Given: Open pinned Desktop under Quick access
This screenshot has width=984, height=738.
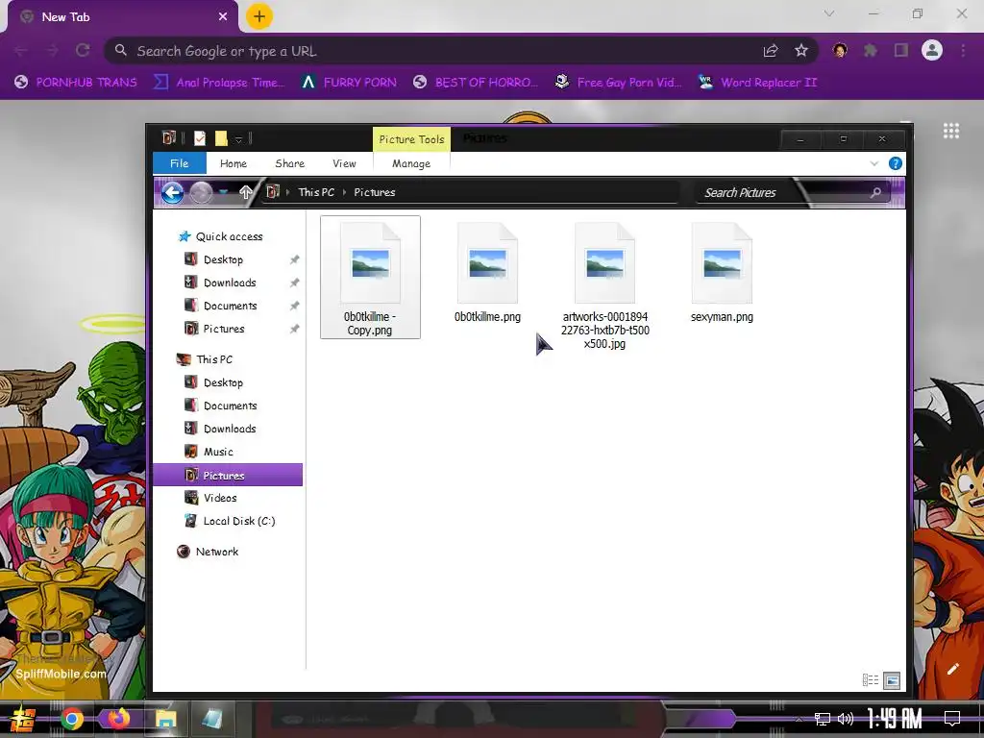Looking at the screenshot, I should 223,259.
